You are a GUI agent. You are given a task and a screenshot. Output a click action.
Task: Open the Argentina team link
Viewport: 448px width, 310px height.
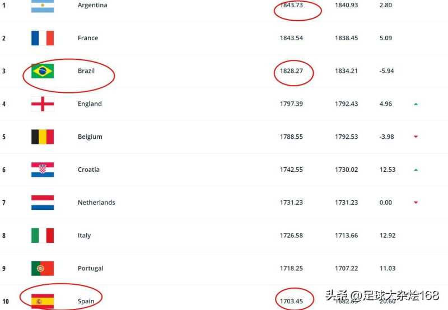[92, 6]
